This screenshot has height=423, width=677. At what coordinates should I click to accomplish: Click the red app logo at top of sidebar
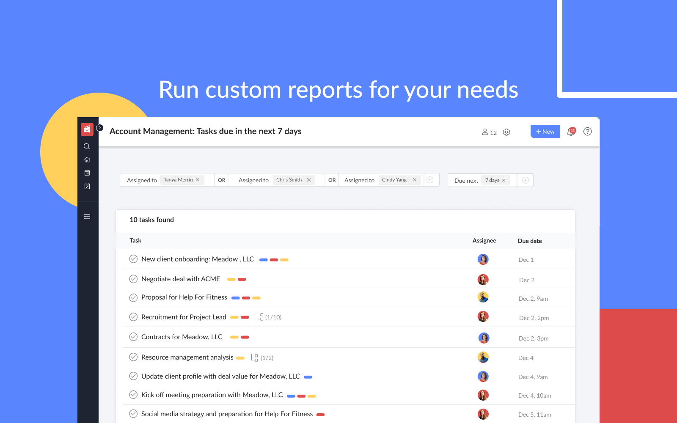pos(87,129)
